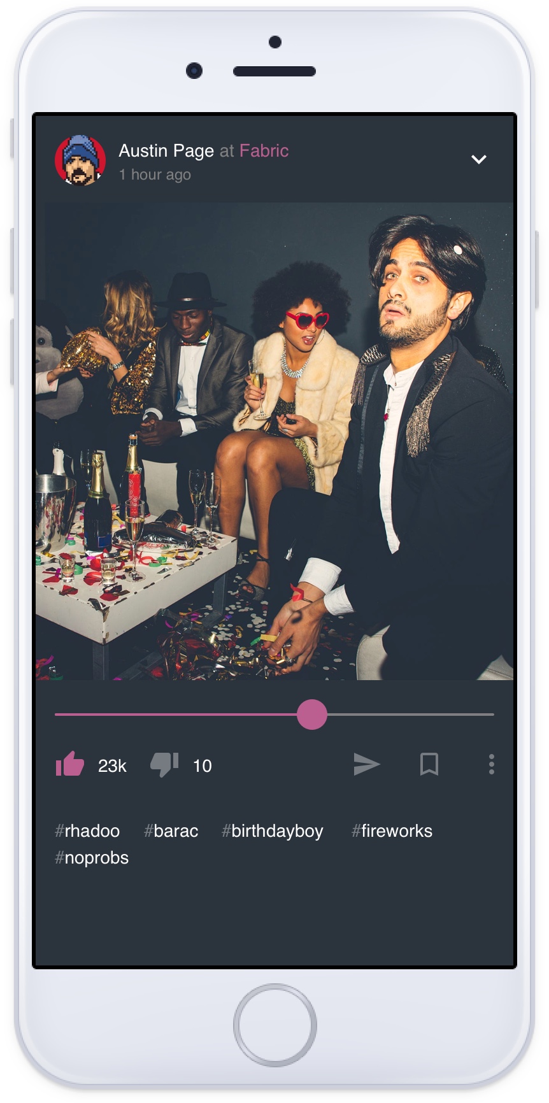The height and width of the screenshot is (1103, 549).
Task: Click the 23k likes count
Action: click(112, 765)
